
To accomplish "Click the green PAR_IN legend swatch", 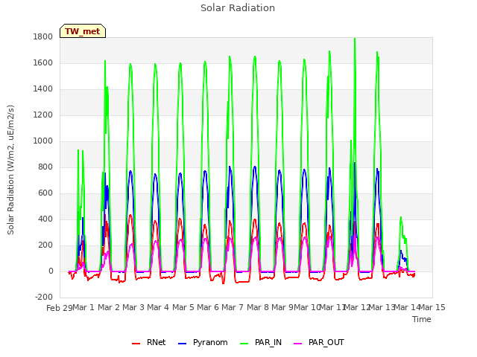I will point(244,344).
